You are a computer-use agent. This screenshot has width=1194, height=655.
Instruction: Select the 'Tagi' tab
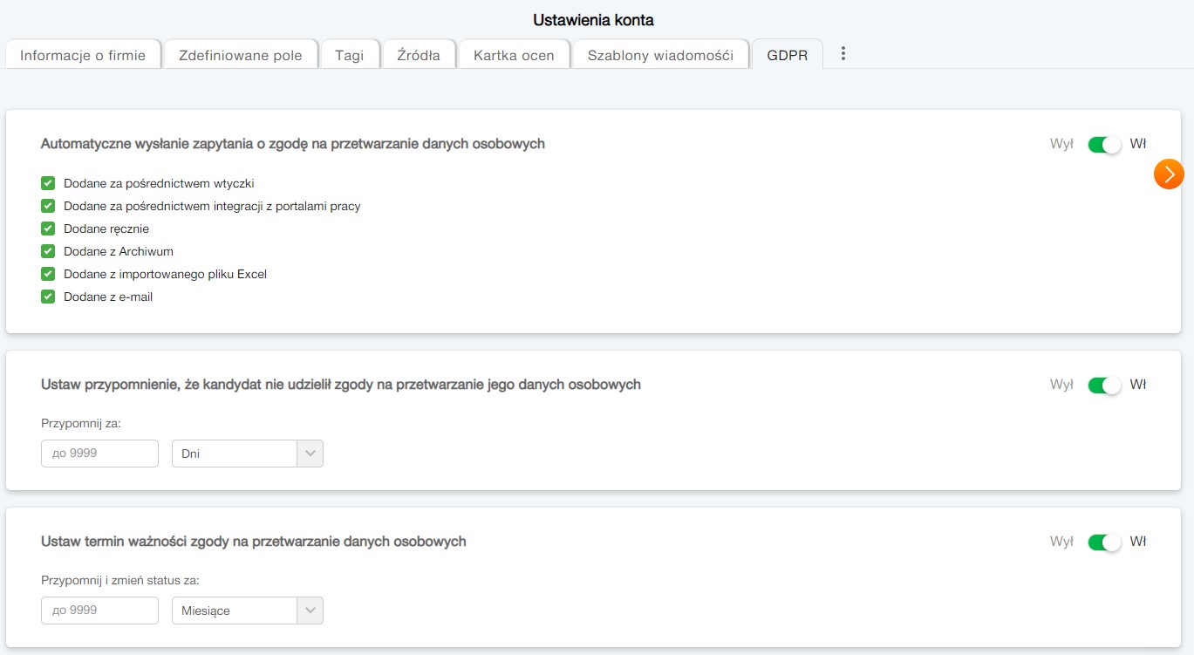[349, 55]
